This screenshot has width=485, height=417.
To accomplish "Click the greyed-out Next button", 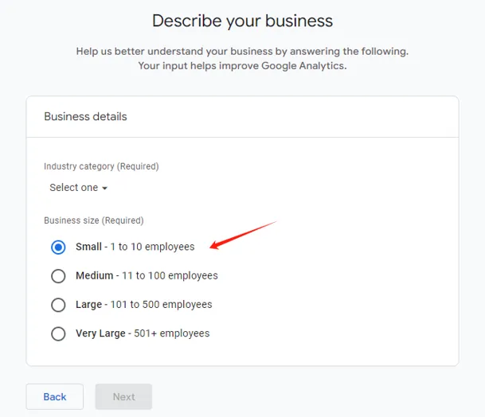I will pyautogui.click(x=123, y=396).
